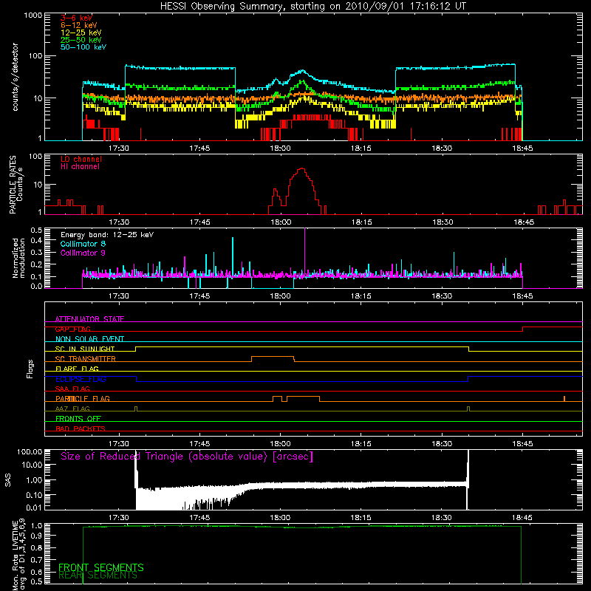Image resolution: width=591 pixels, height=591 pixels.
Task: Click 17:45 tick label under modulation plot
Action: coord(199,296)
